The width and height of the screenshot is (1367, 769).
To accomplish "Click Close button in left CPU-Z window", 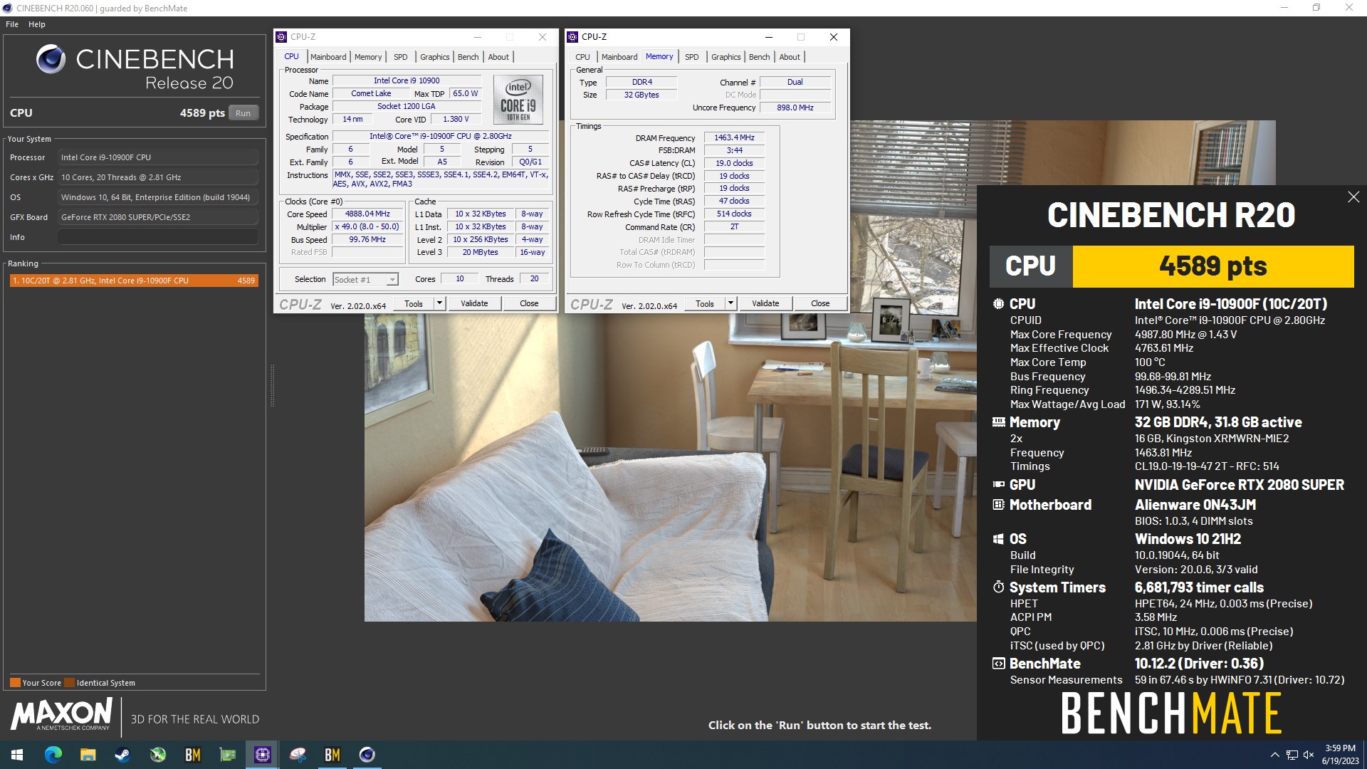I will (x=529, y=304).
